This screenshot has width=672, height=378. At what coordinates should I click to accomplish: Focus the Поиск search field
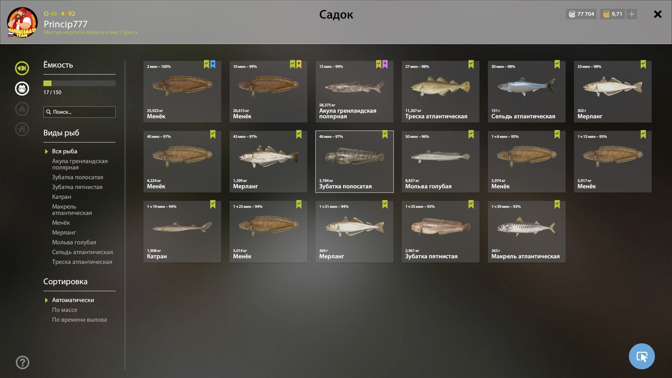pyautogui.click(x=79, y=112)
